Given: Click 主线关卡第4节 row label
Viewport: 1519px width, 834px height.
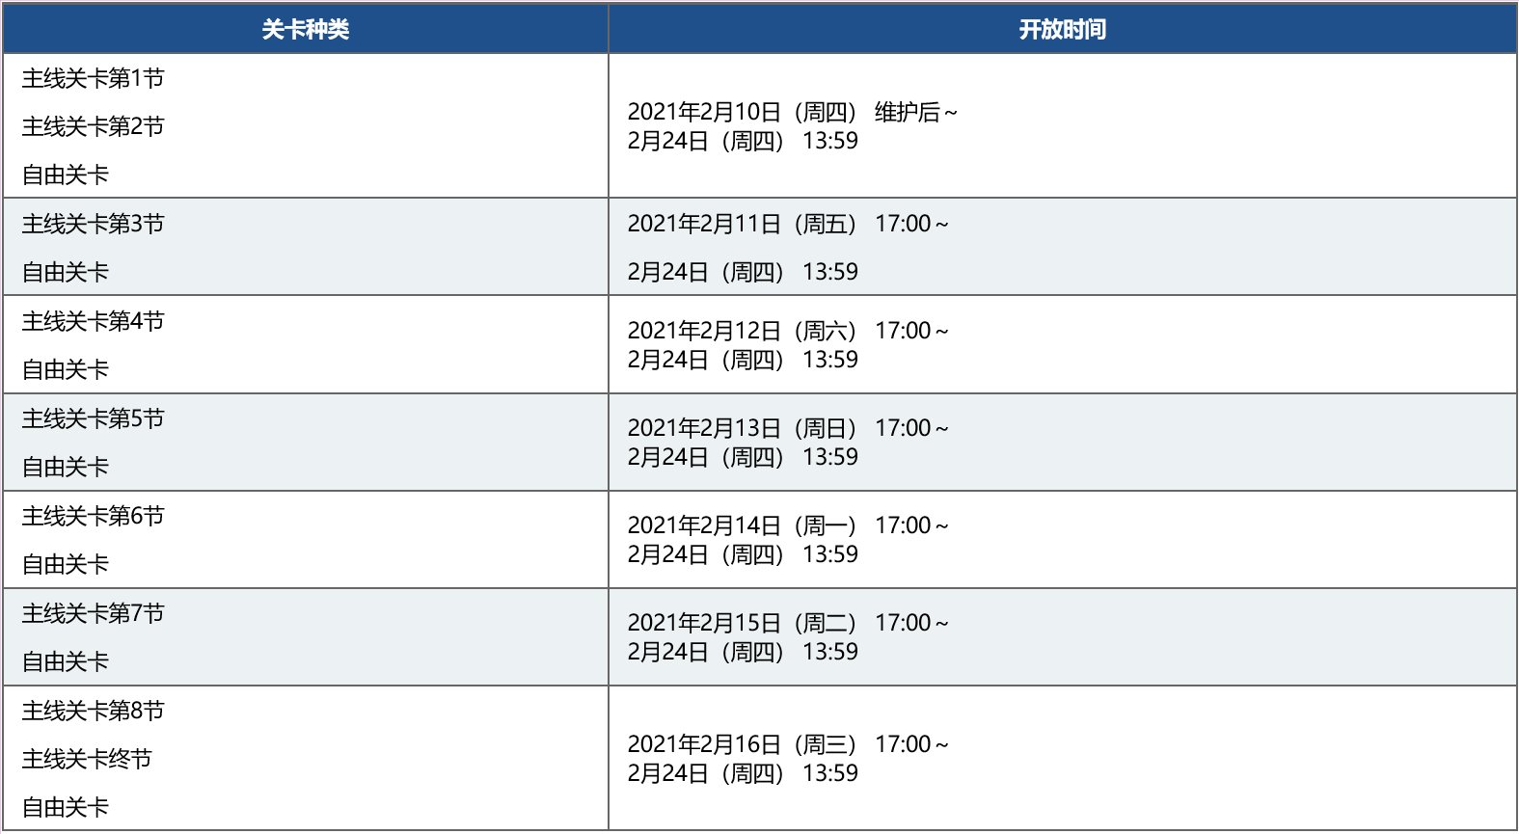Looking at the screenshot, I should [x=94, y=321].
